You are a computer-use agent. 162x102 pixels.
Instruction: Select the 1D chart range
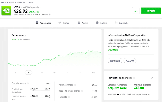coord(15,72)
